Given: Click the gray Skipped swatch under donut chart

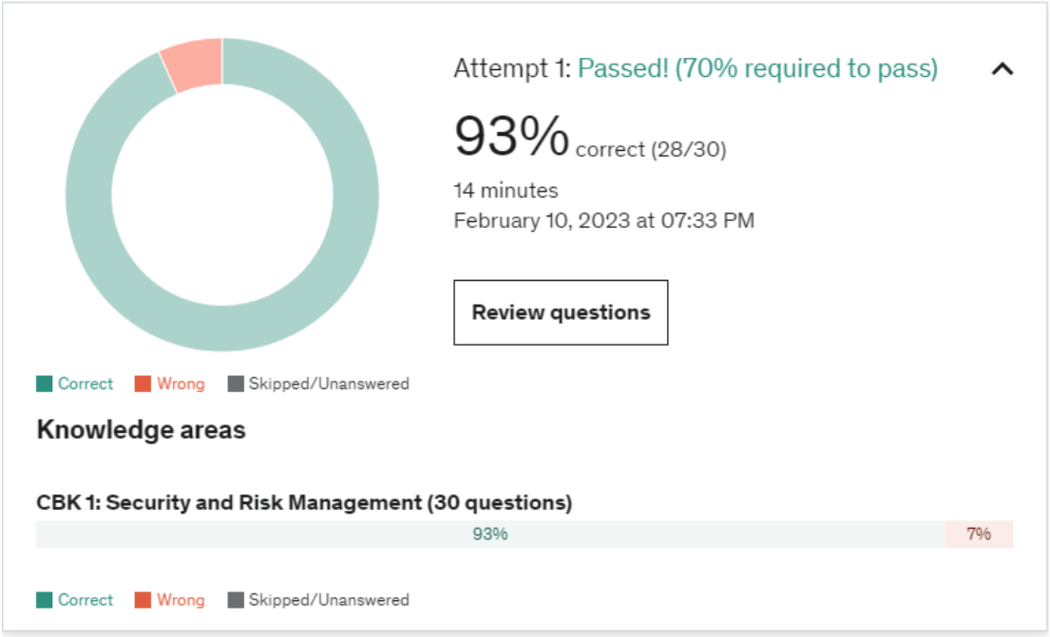Looking at the screenshot, I should (236, 384).
